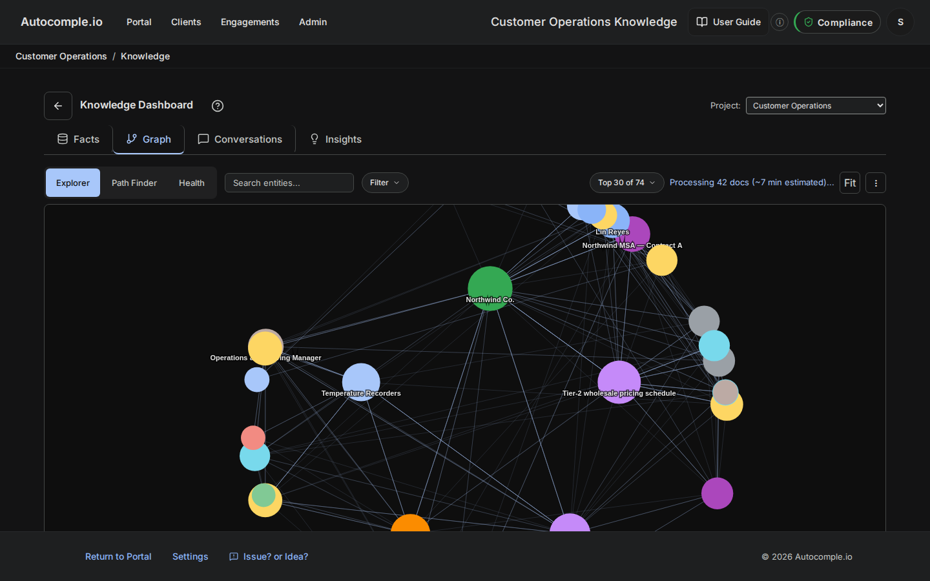Go to the Insights tab
This screenshot has height=581, width=930.
335,139
